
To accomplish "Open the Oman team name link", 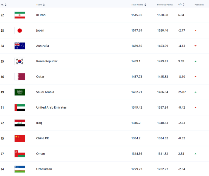I will pos(41,154).
